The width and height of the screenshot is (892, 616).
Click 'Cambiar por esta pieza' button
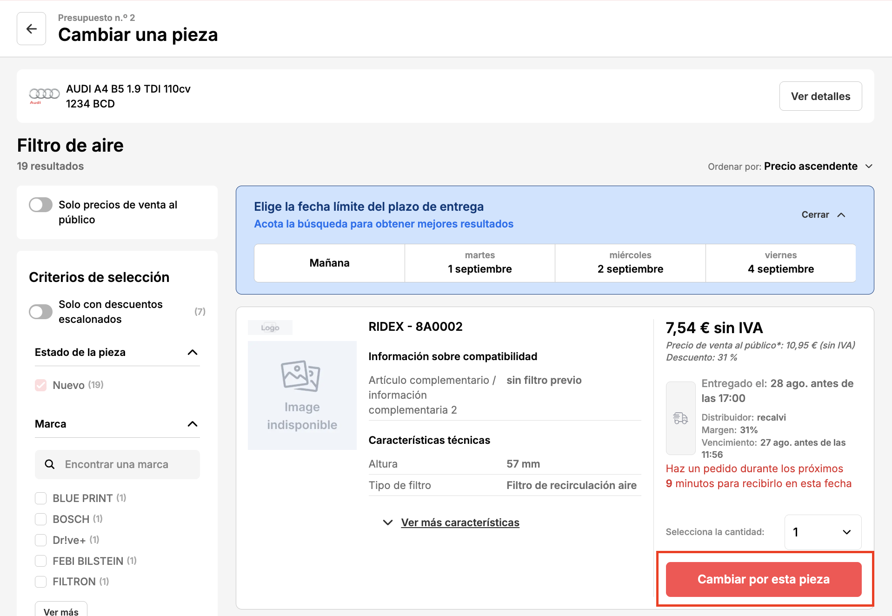click(764, 579)
